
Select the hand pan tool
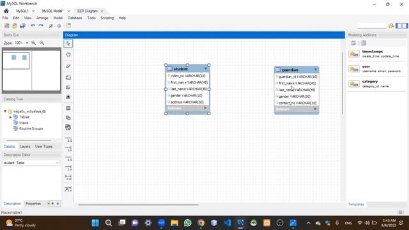click(68, 55)
